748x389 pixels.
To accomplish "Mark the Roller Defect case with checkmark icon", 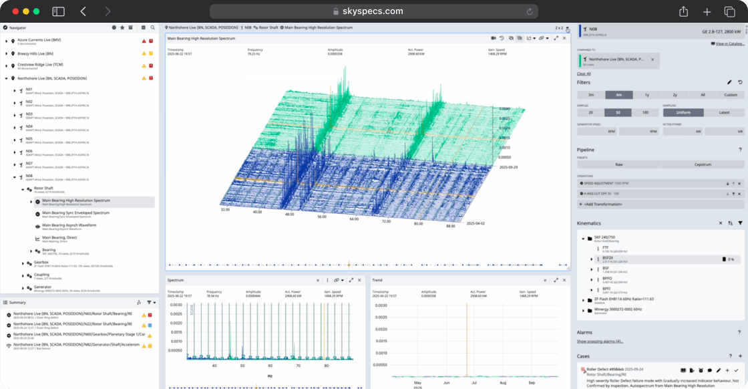I will 736,370.
